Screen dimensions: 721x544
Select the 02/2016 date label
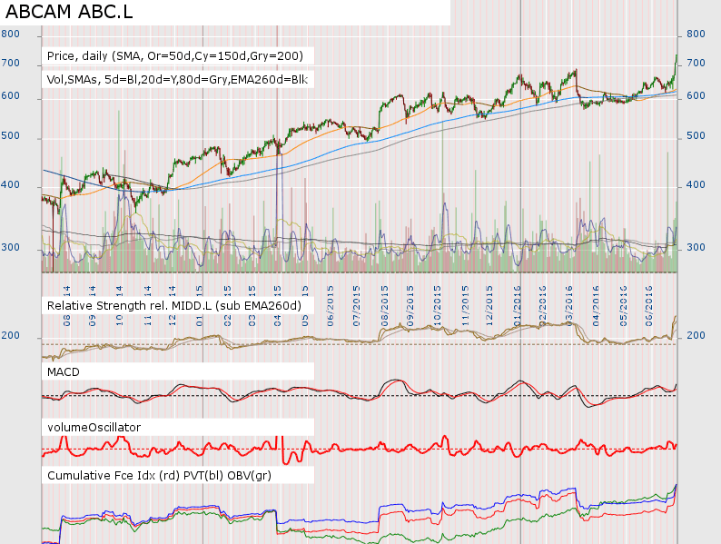543,306
